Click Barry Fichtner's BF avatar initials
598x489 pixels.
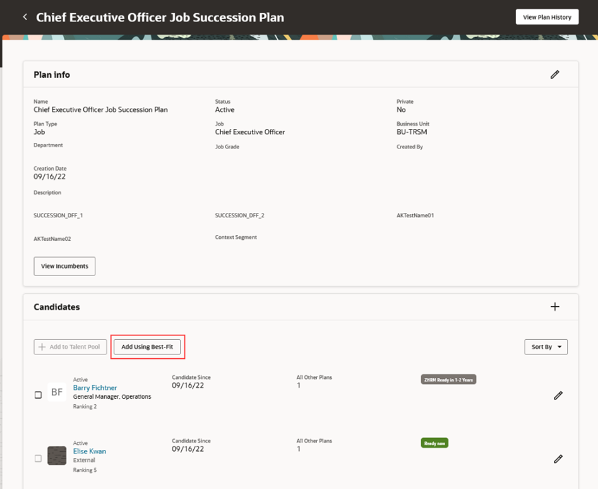(x=57, y=392)
